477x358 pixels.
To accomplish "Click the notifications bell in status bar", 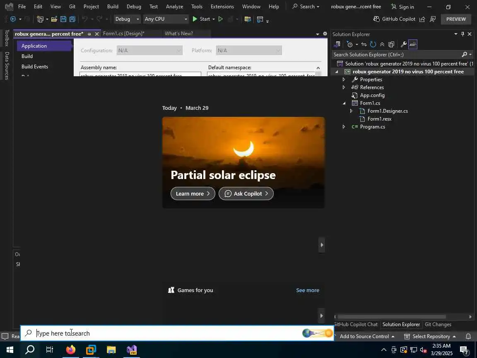I will (468, 336).
